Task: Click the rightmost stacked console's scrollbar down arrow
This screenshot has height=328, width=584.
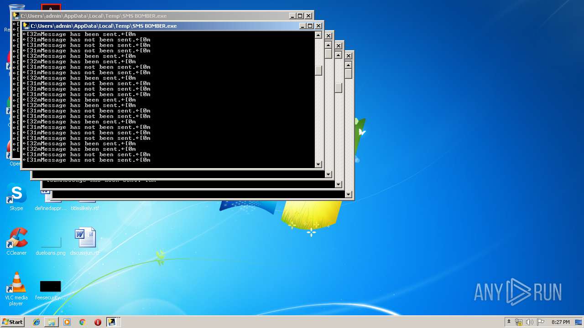Action: click(x=349, y=195)
